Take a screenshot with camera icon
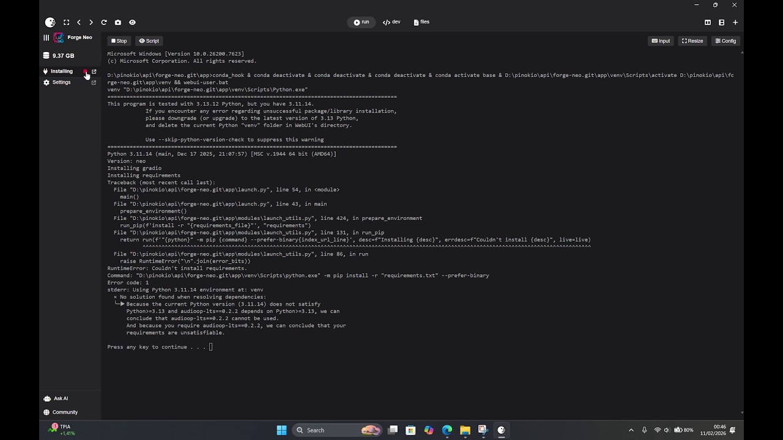 [x=118, y=23]
